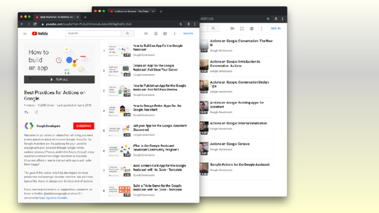Open the community link in playlist description

(53, 198)
